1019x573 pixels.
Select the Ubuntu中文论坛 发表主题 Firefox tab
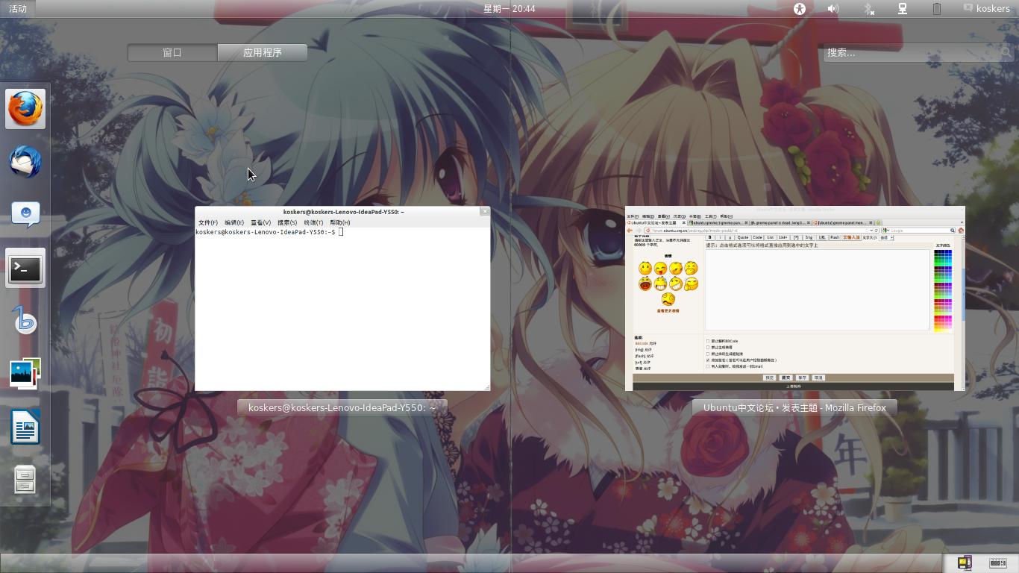point(656,222)
